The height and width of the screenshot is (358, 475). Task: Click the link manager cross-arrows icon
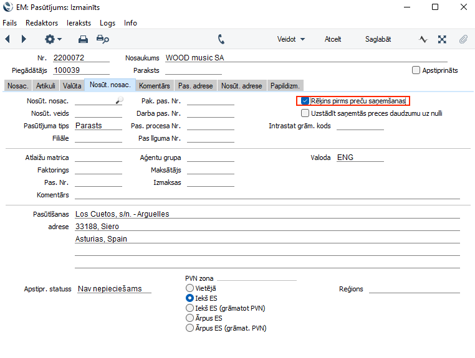click(x=442, y=39)
